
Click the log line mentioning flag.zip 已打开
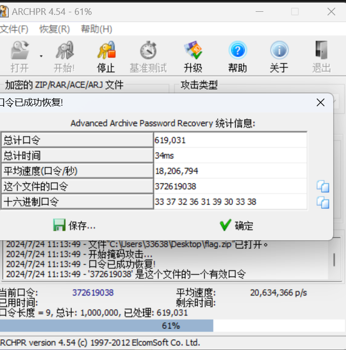click(137, 245)
